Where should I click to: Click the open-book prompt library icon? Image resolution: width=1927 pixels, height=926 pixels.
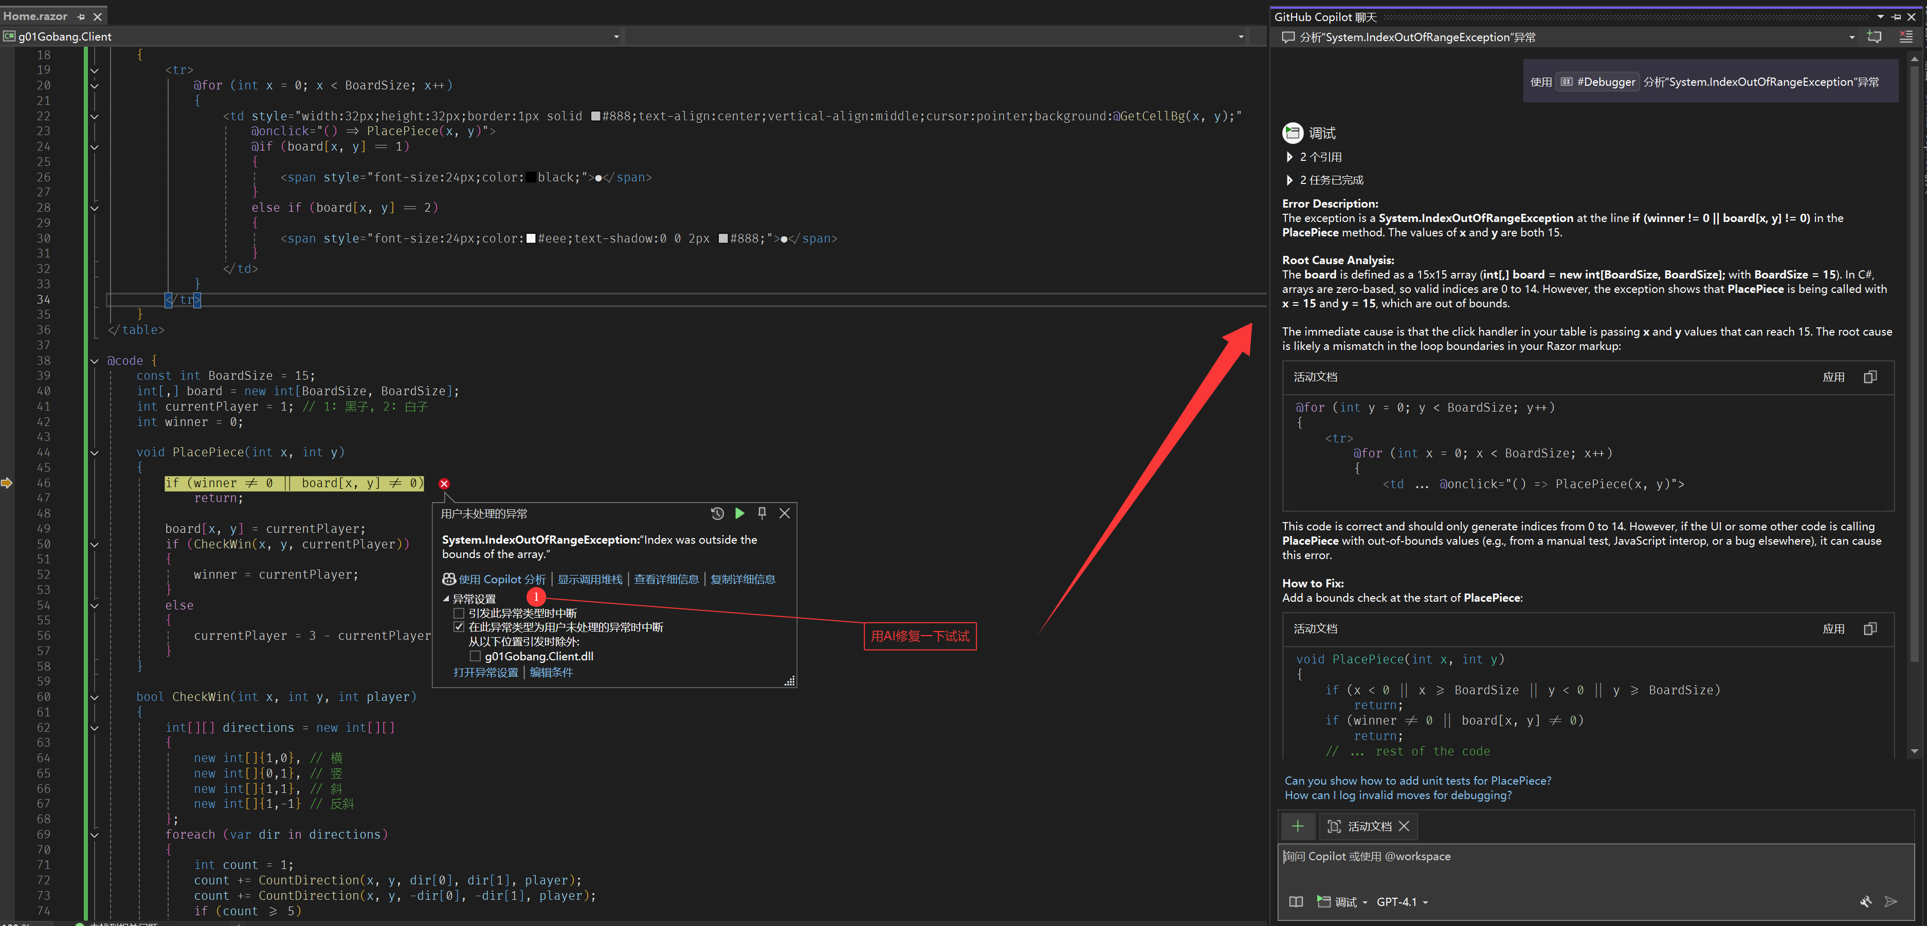[1296, 901]
